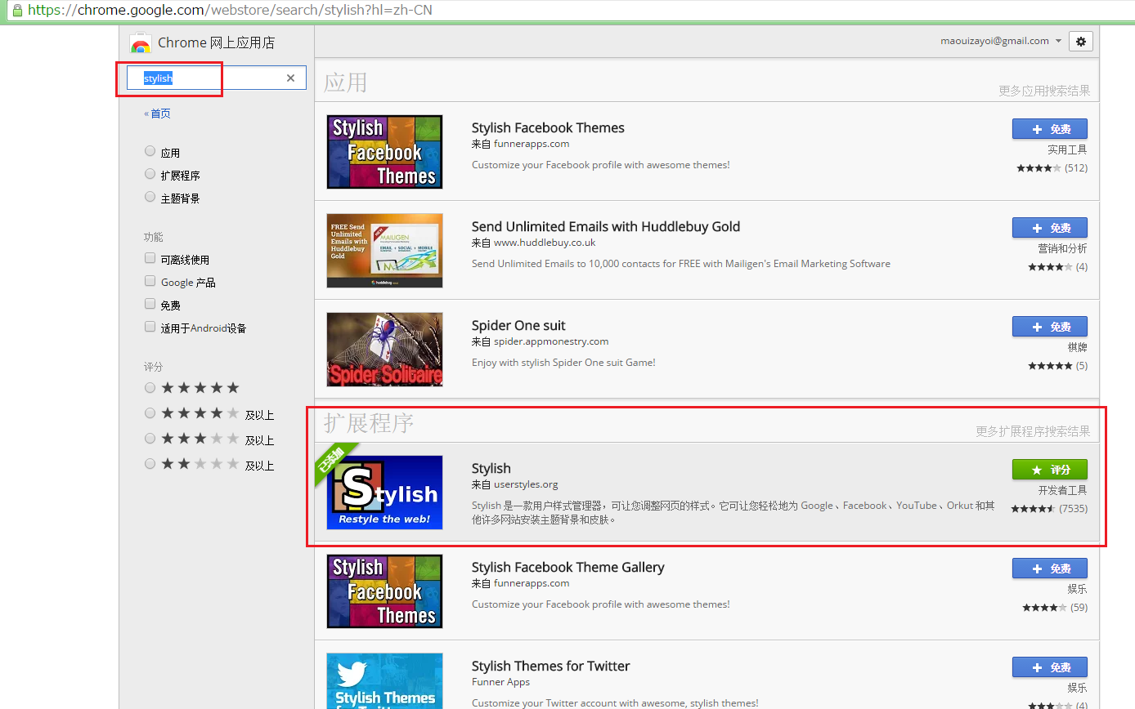Go back via the «首页 link
The image size is (1135, 709).
157,114
